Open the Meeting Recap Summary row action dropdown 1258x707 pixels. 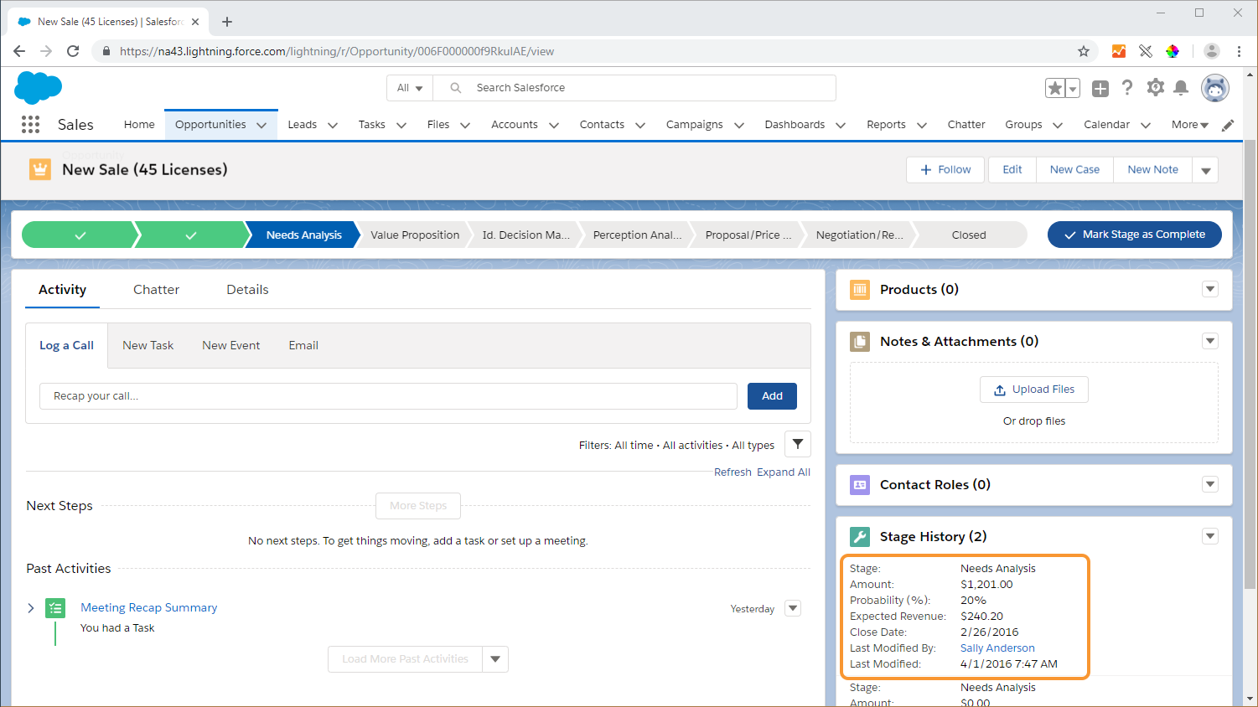click(x=793, y=608)
